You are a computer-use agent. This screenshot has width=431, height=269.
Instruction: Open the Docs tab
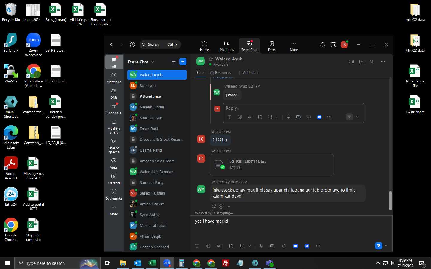[x=272, y=46]
